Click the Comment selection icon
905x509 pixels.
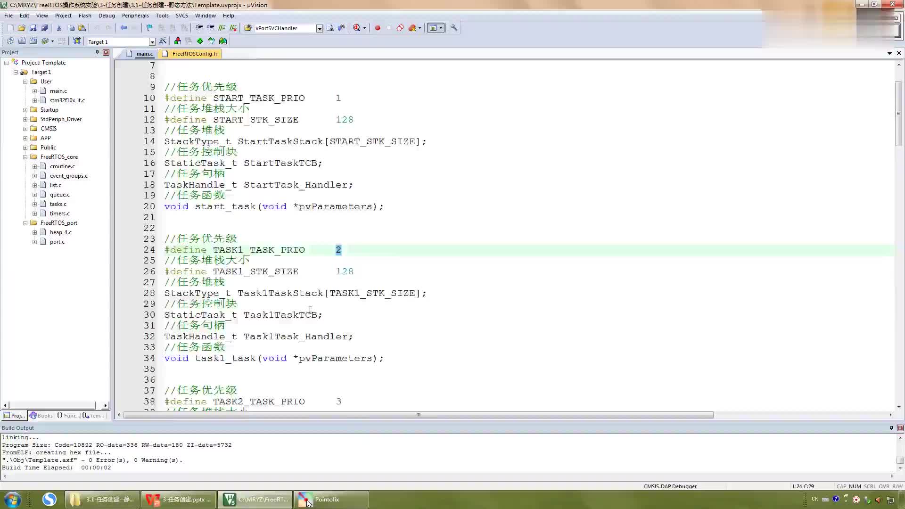tap(222, 28)
